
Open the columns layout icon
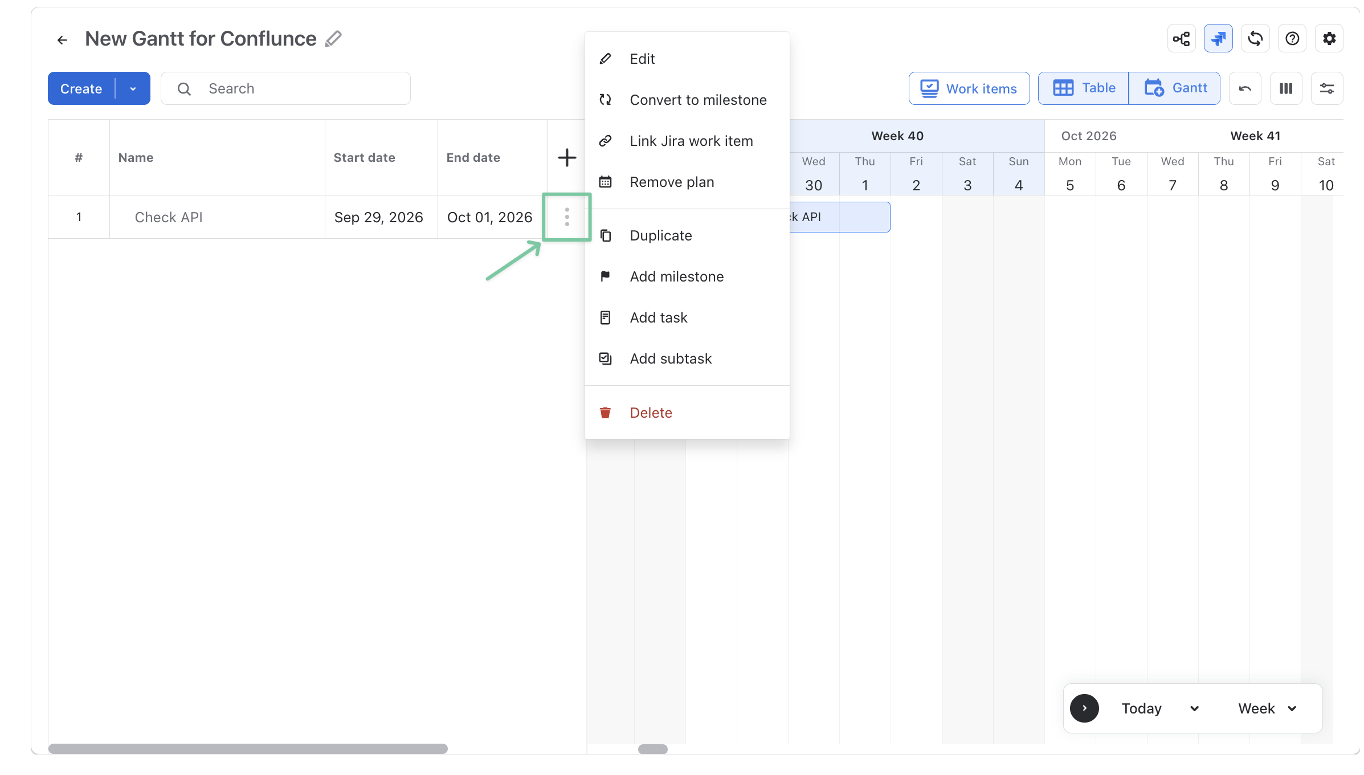[x=1286, y=88]
